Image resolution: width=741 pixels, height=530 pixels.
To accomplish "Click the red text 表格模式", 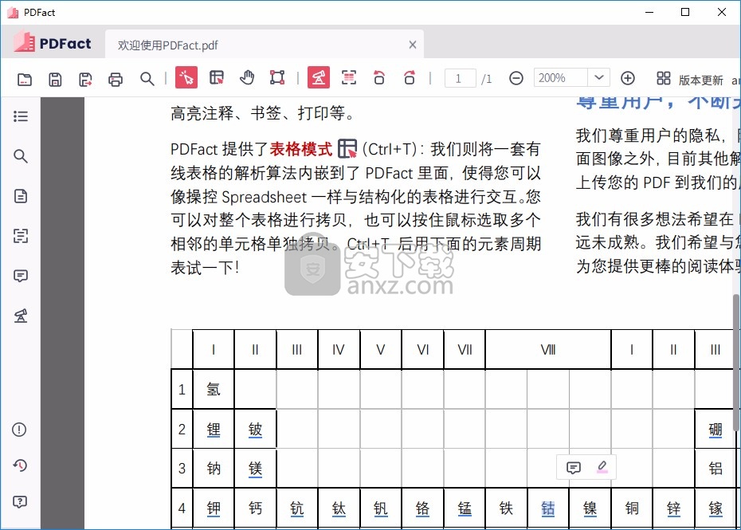I will click(x=301, y=149).
